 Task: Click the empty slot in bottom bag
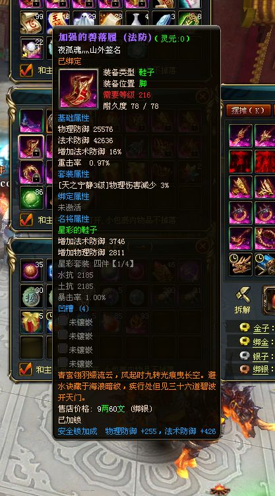click(31, 348)
